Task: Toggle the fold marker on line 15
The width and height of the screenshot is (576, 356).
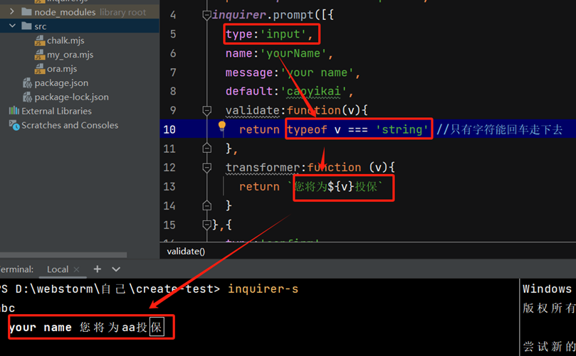Action: 206,225
